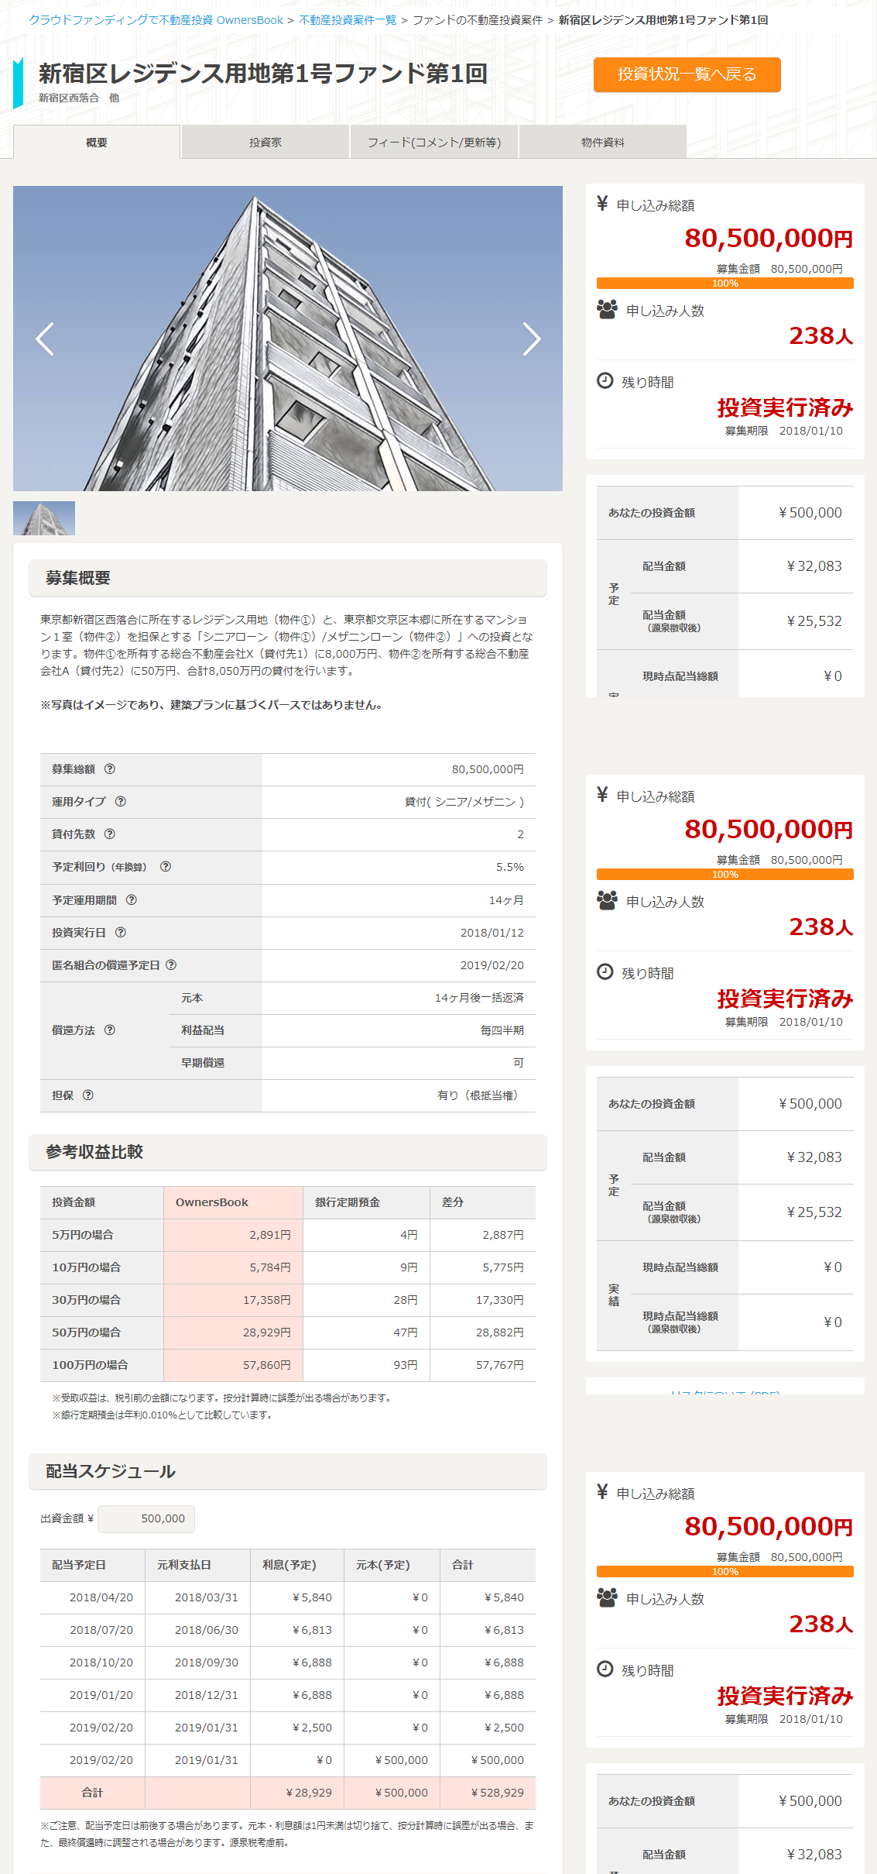The height and width of the screenshot is (1874, 877).
Task: Open the フィード(コメント/更新等) tab
Action: [433, 143]
